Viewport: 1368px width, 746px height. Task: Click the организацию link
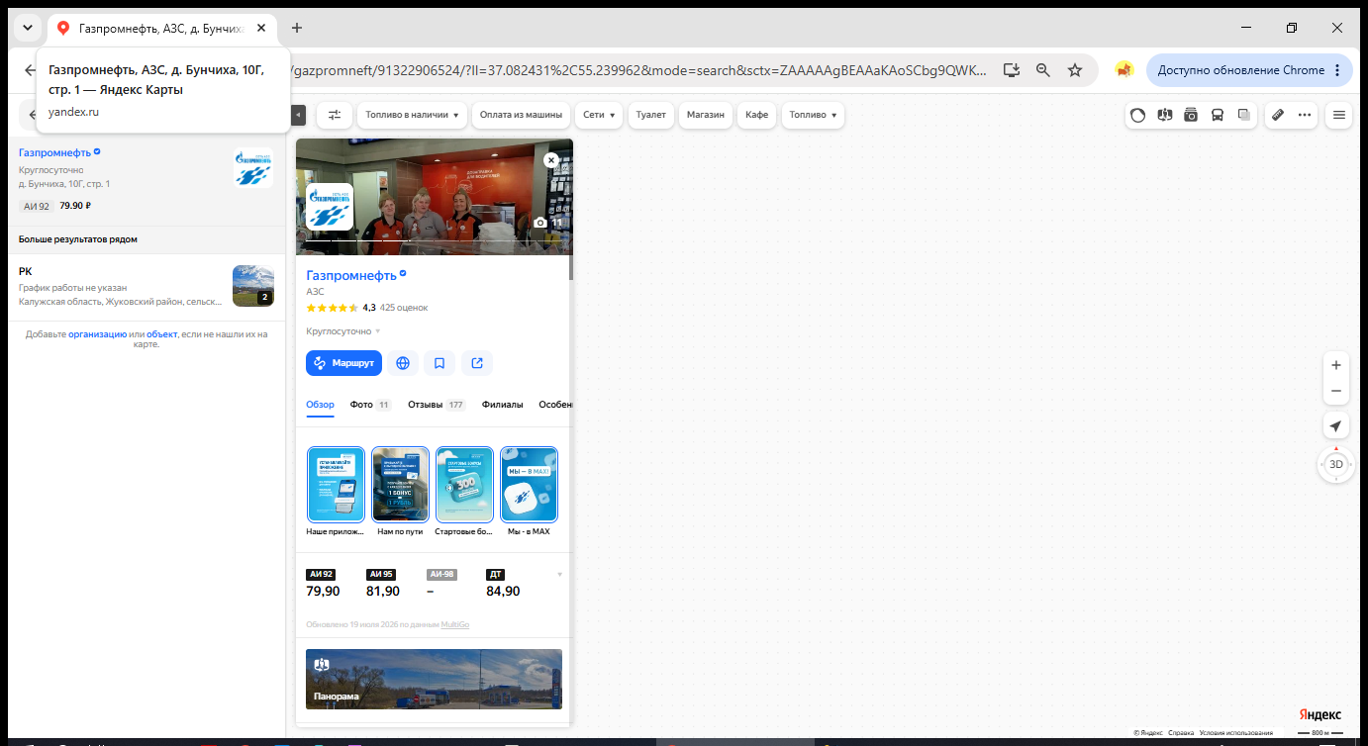click(x=97, y=334)
